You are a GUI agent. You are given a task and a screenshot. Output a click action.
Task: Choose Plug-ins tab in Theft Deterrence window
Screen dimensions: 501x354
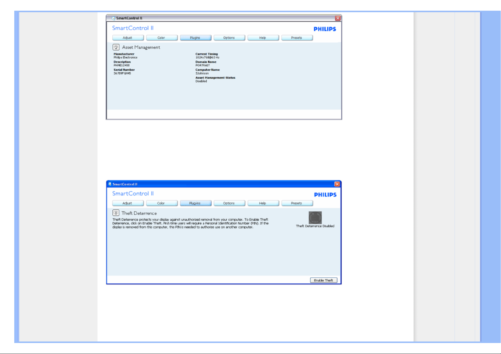(x=195, y=203)
